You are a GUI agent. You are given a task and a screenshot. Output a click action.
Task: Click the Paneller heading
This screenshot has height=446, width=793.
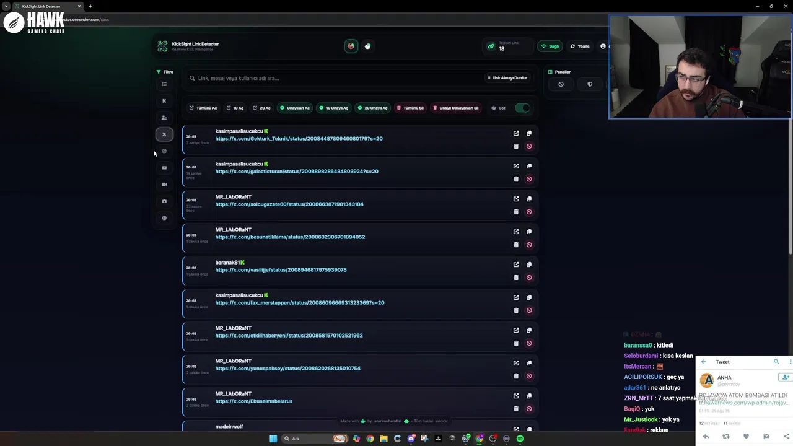tap(559, 72)
